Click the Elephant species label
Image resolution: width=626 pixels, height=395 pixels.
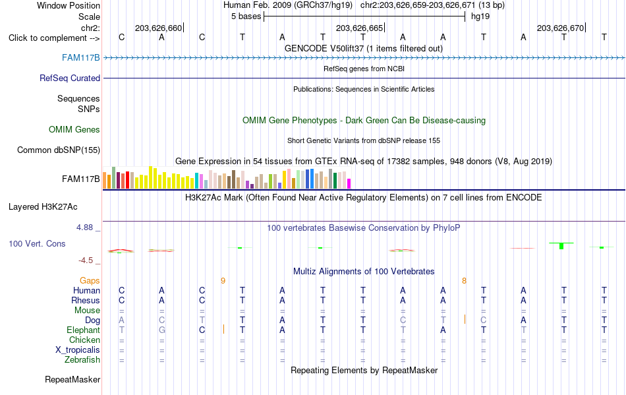coord(84,330)
